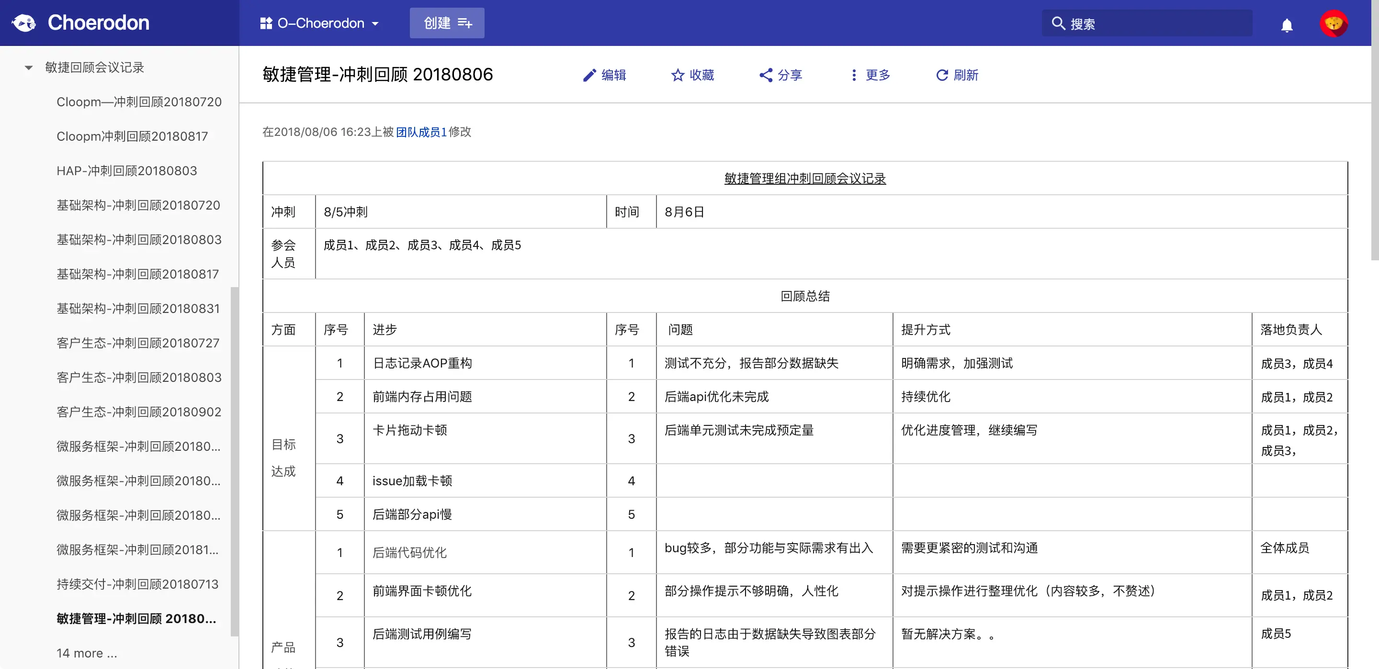Click the search magnifier icon
Screen dimensions: 1379x669
tap(1058, 23)
